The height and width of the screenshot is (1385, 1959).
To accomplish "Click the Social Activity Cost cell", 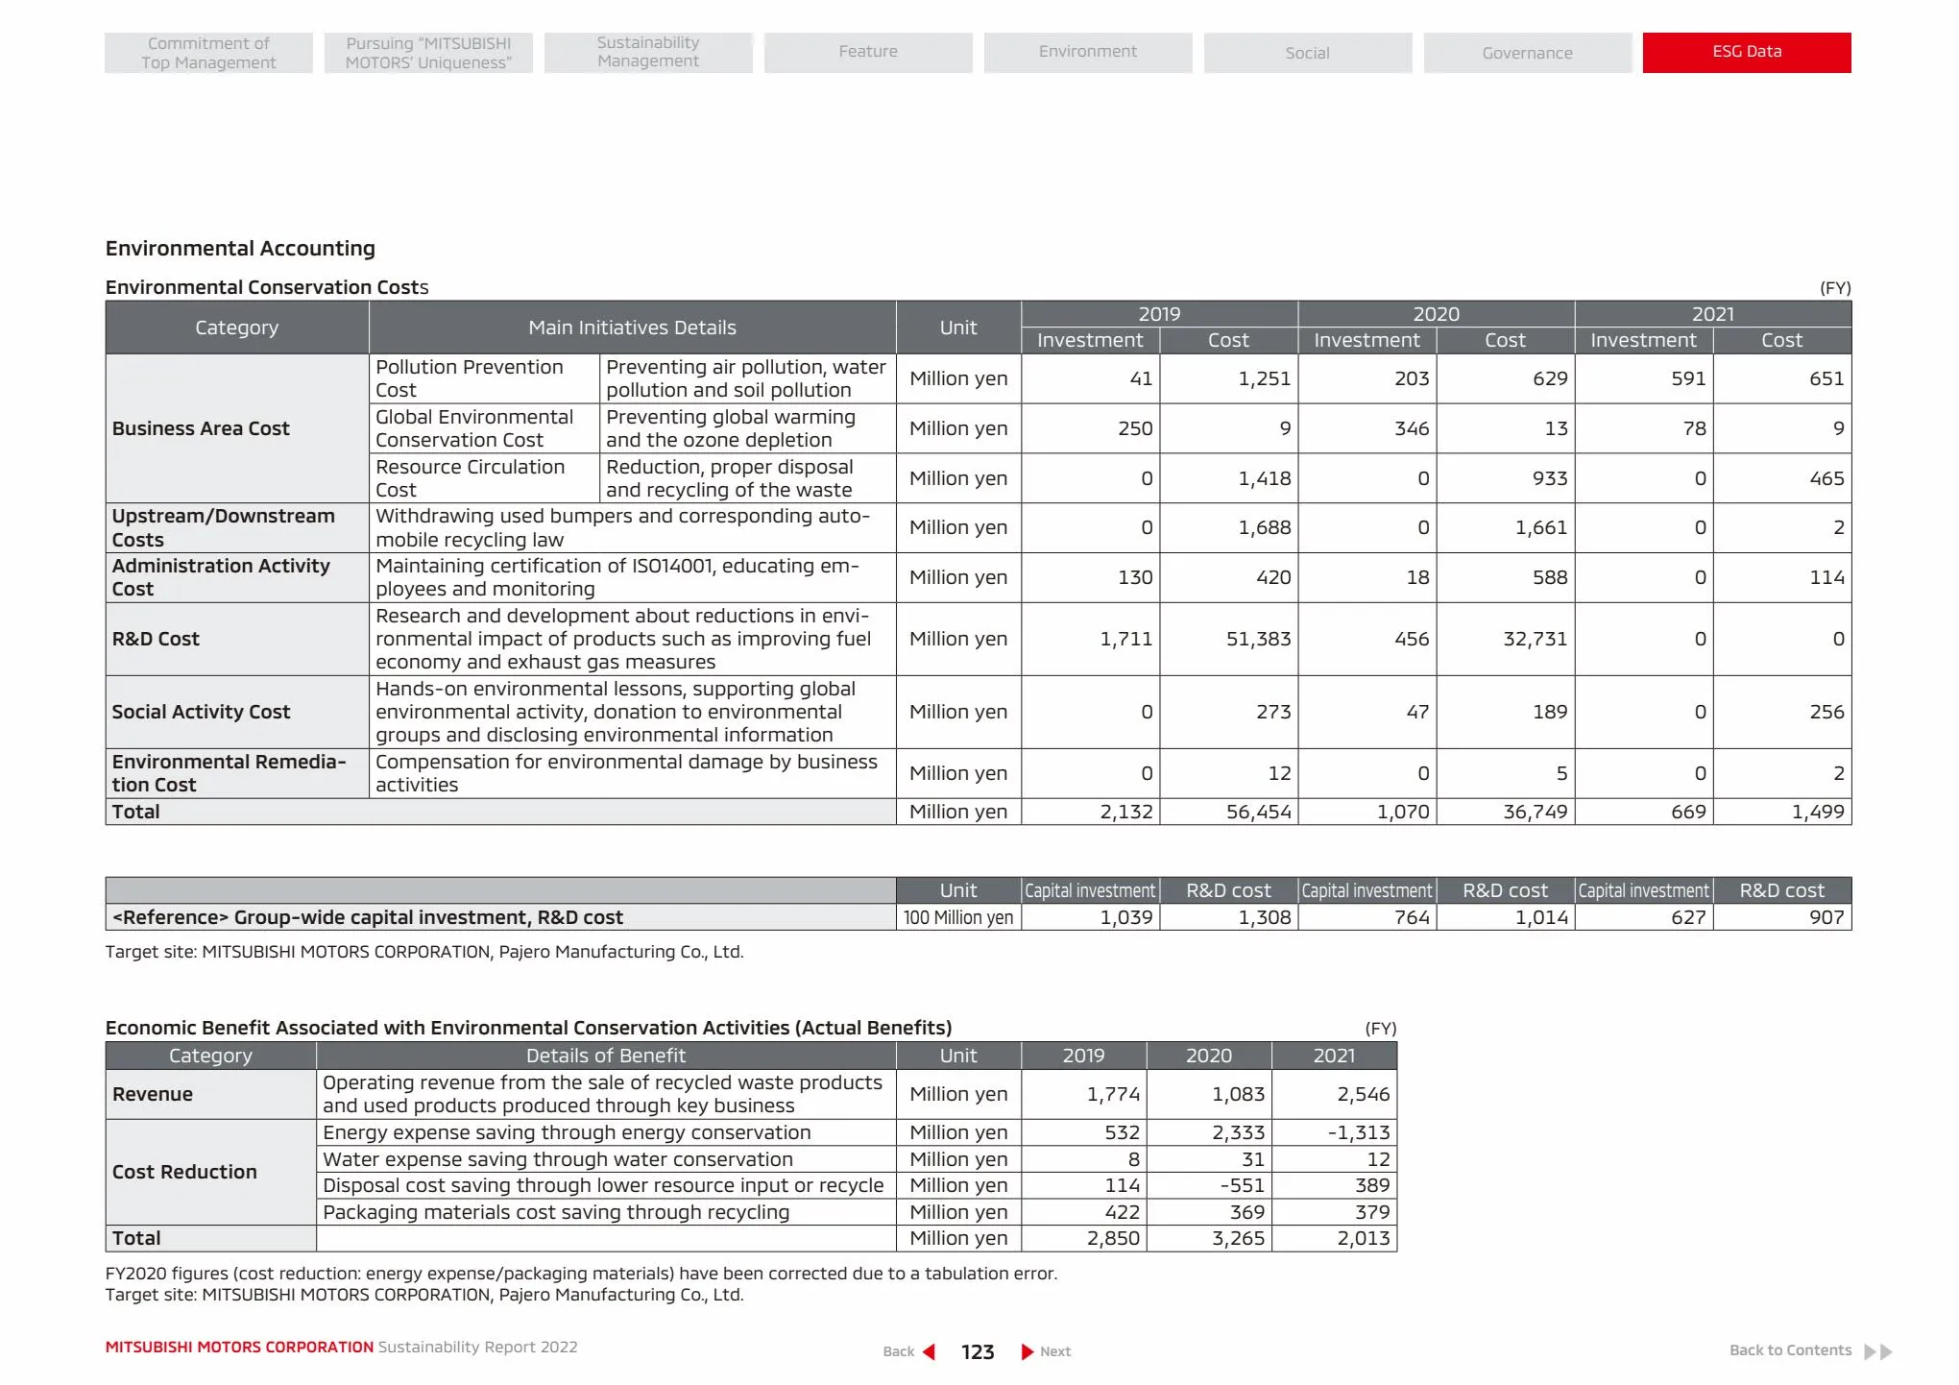I will coord(237,712).
